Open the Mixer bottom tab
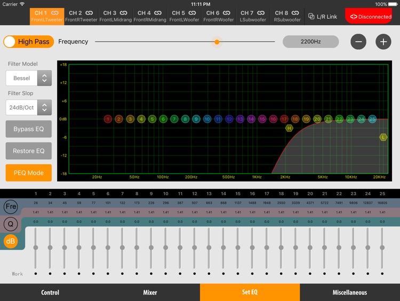This screenshot has height=301, width=400. coord(150,292)
